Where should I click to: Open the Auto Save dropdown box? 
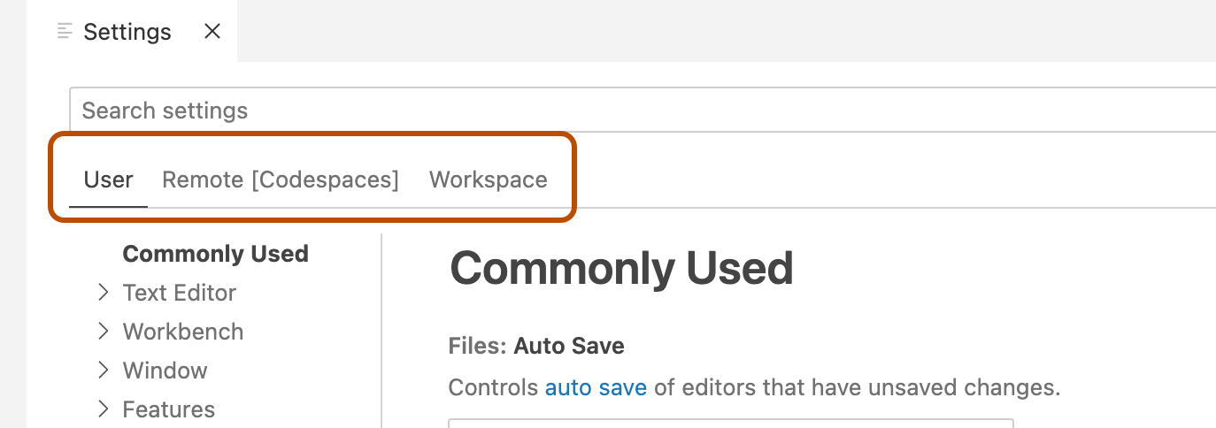(730, 424)
